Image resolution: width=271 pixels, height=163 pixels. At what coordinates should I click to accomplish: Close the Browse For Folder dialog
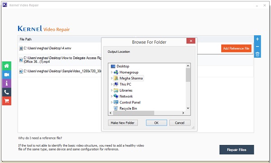191,41
